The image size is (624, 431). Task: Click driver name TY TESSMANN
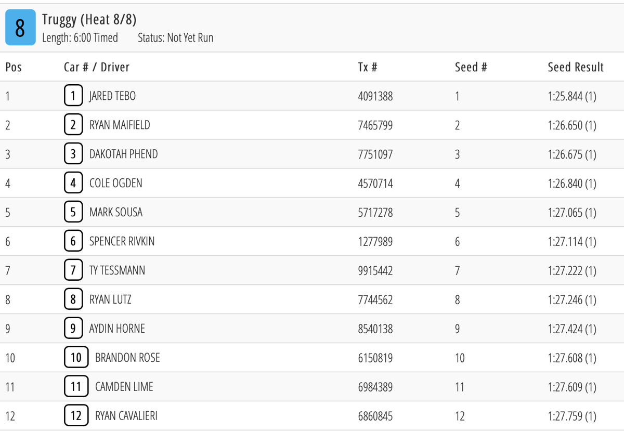coord(117,270)
